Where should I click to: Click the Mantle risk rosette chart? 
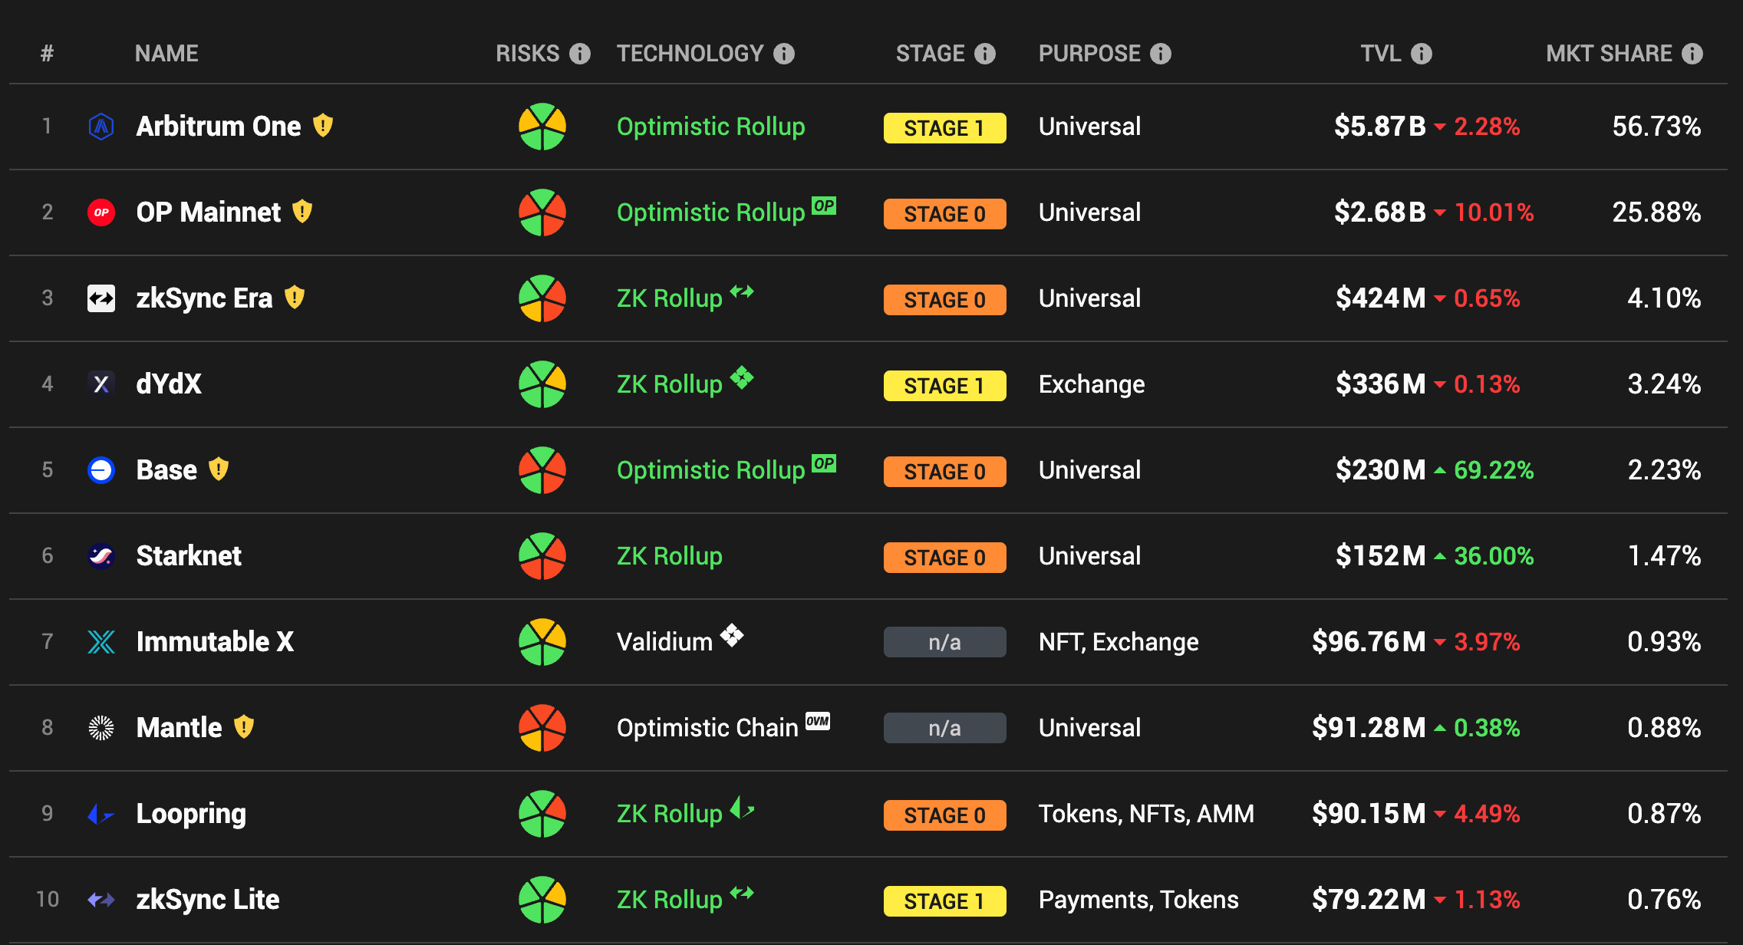(542, 728)
